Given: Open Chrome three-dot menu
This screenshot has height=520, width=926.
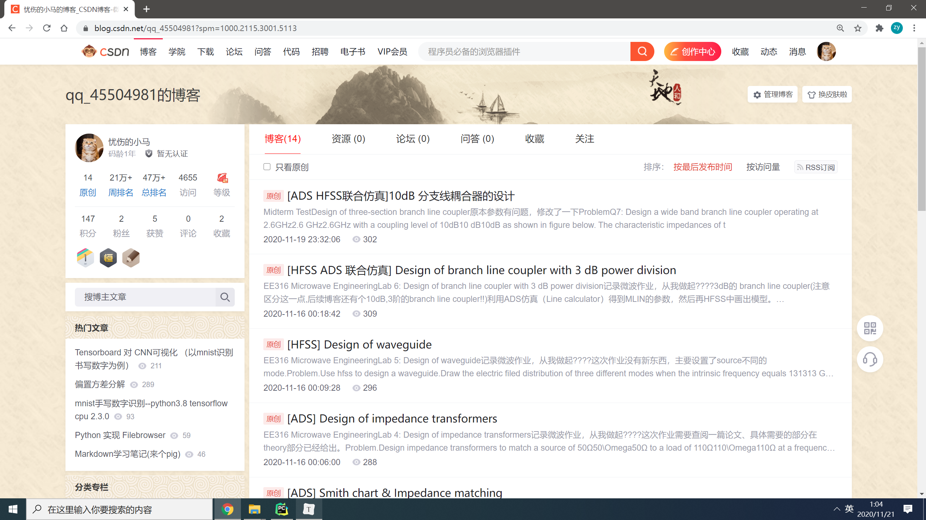Looking at the screenshot, I should [914, 28].
